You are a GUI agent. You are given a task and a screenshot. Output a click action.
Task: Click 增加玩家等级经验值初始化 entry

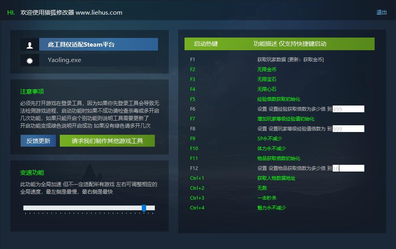click(286, 119)
